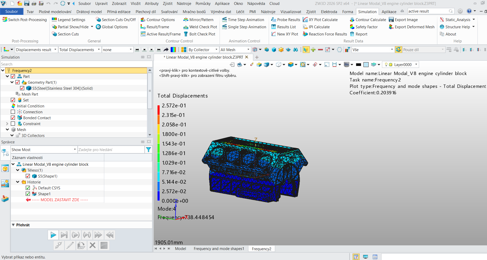Image resolution: width=487 pixels, height=260 pixels.
Task: Click the light blue color swatch
Action: click(x=366, y=64)
